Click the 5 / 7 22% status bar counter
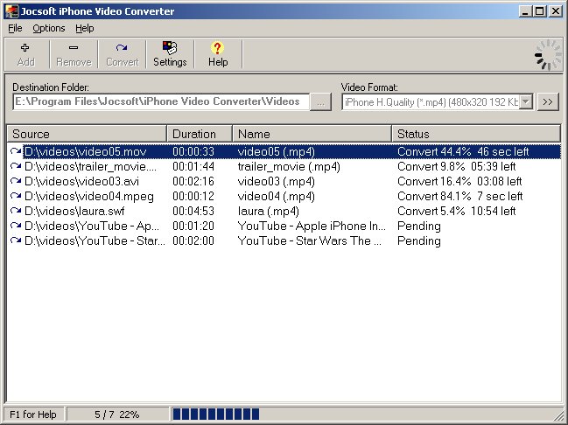This screenshot has height=425, width=568. pyautogui.click(x=117, y=415)
